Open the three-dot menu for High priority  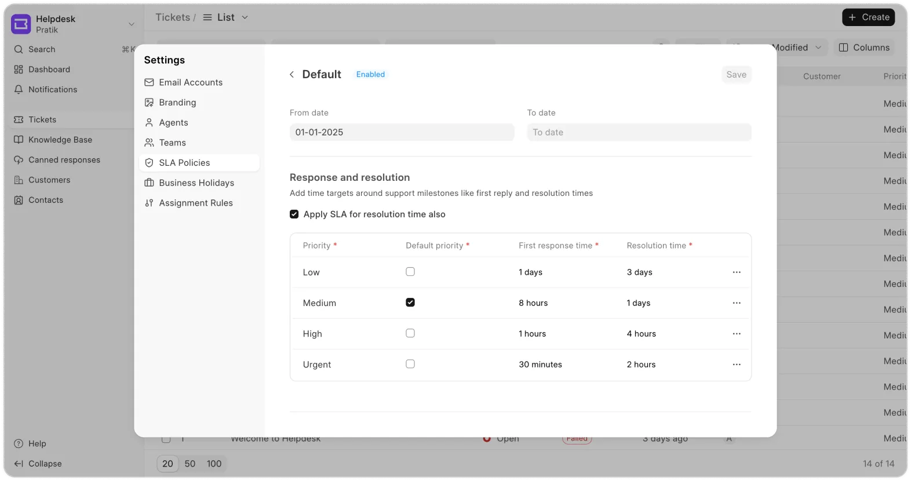737,334
